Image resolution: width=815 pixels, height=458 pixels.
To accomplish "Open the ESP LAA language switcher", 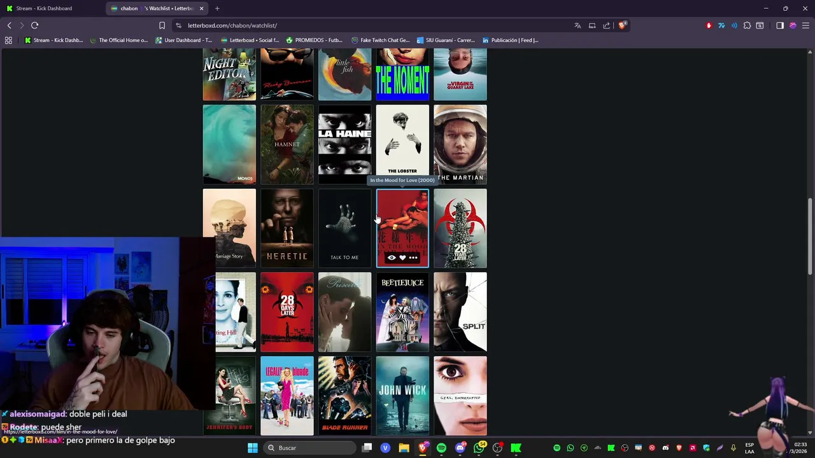I will click(x=749, y=448).
